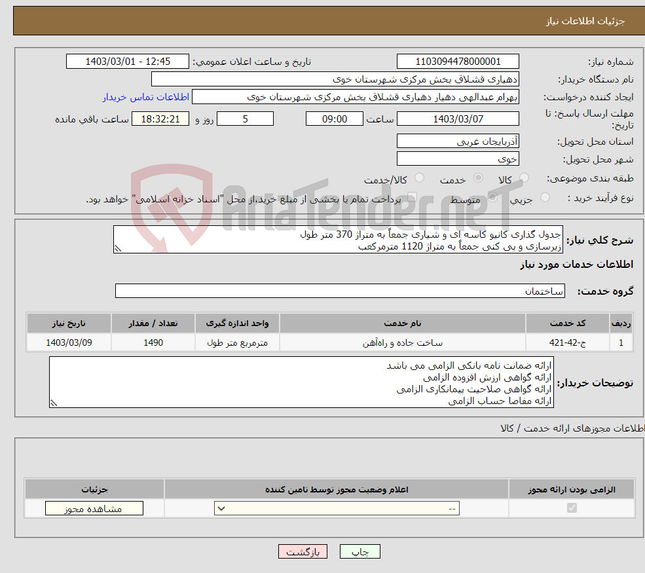The image size is (645, 573).
Task: Click unit cell مترمربع متر طول
Action: (237, 342)
